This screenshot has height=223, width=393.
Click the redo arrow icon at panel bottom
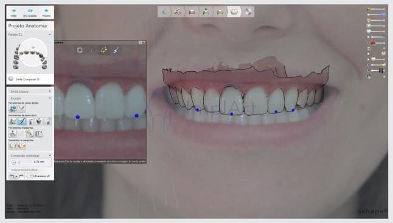click(x=21, y=176)
